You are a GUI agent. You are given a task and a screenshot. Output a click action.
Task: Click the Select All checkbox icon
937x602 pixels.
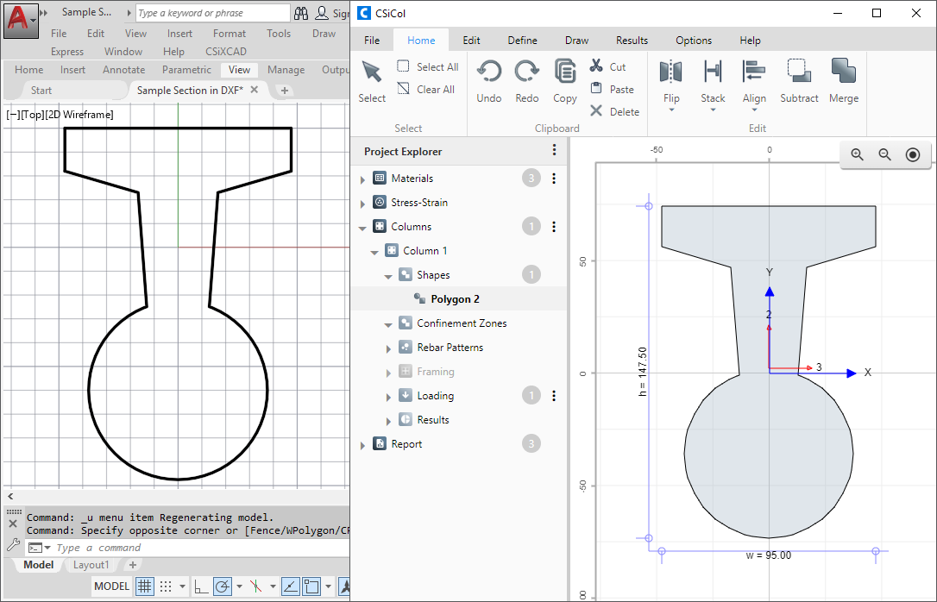click(x=404, y=66)
